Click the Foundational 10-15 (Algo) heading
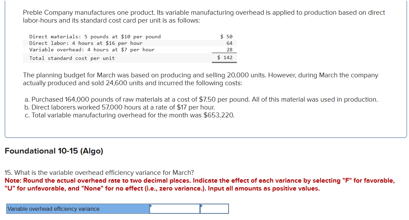The height and width of the screenshot is (220, 409). point(54,151)
